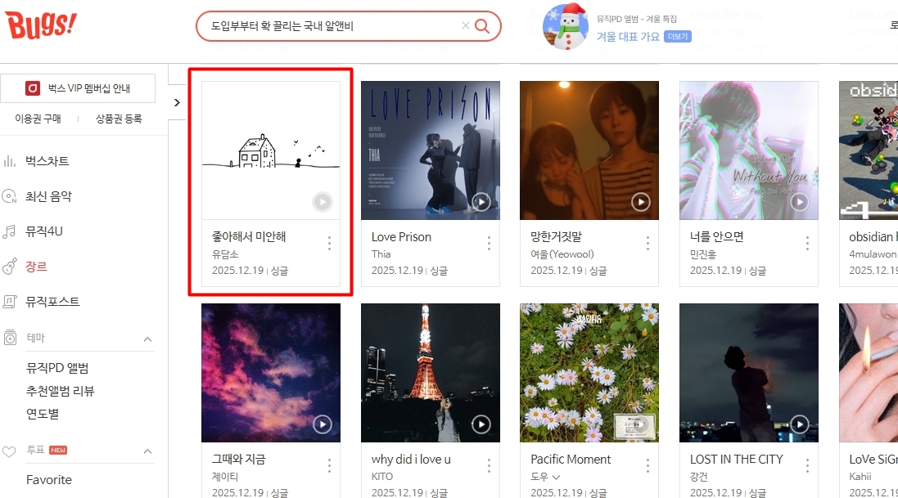The image size is (898, 498).
Task: Open 최신 음악 in the sidebar
Action: pyautogui.click(x=48, y=196)
